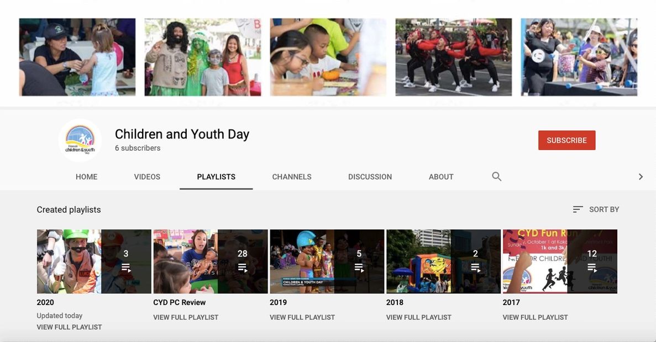This screenshot has height=342, width=656.
Task: Click the channel search magnifier icon
Action: [496, 177]
